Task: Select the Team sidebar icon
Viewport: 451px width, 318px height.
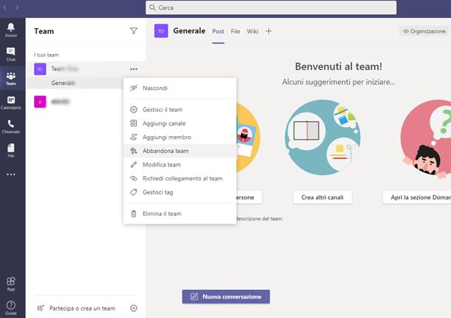Action: (11, 78)
